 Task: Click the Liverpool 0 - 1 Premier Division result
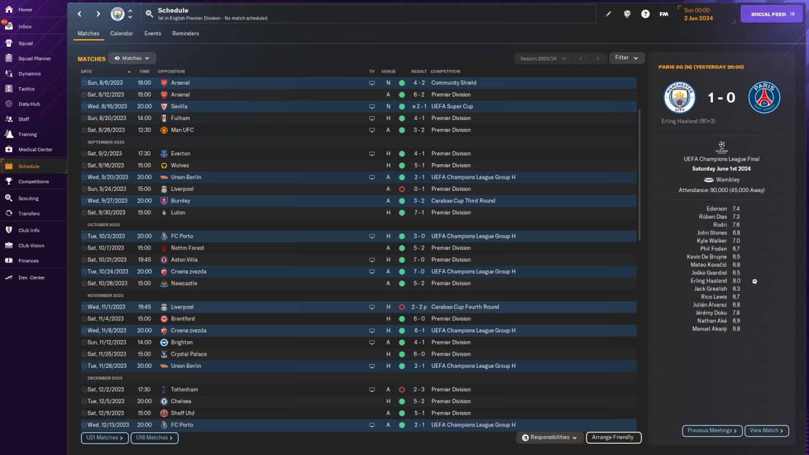tap(419, 189)
